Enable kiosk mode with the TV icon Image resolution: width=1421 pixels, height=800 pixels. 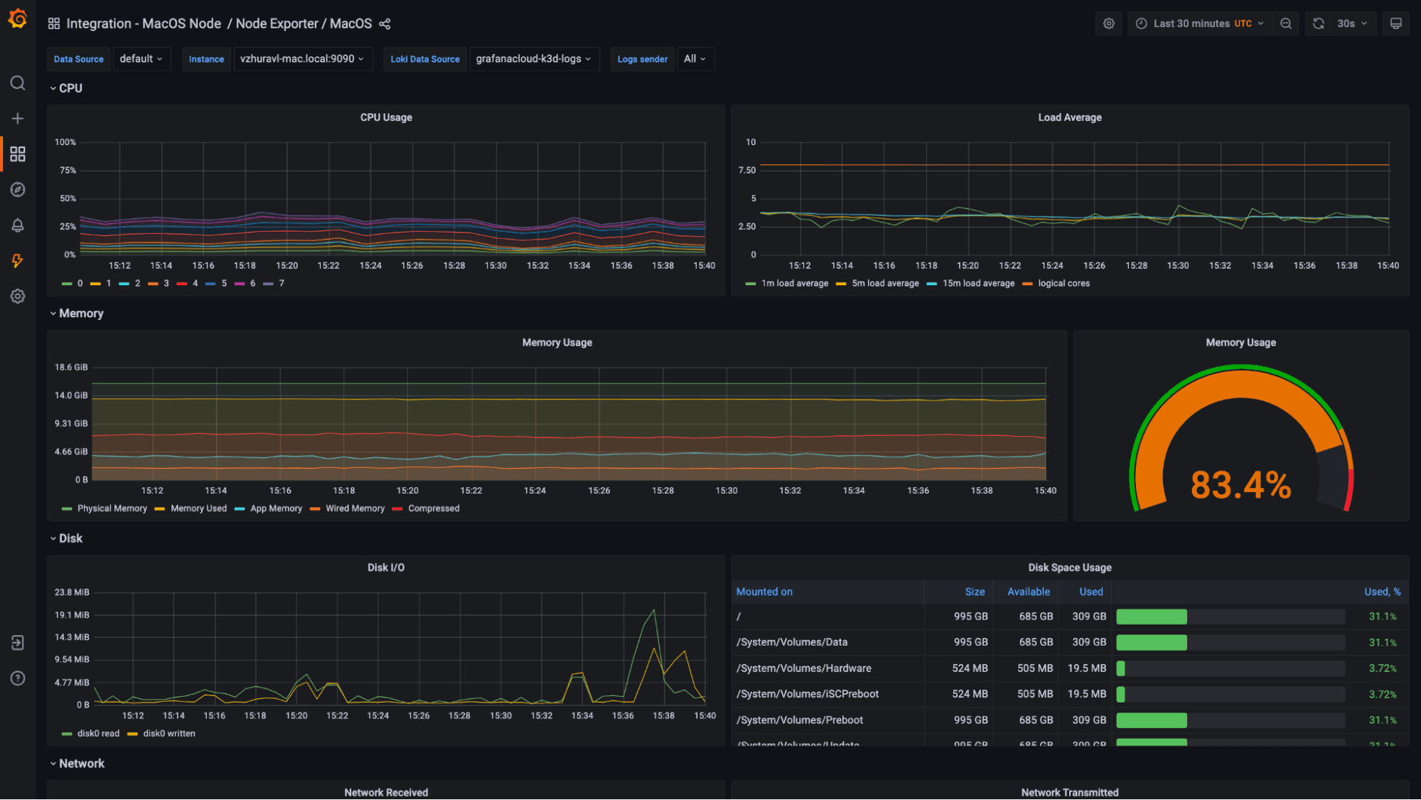pyautogui.click(x=1395, y=23)
